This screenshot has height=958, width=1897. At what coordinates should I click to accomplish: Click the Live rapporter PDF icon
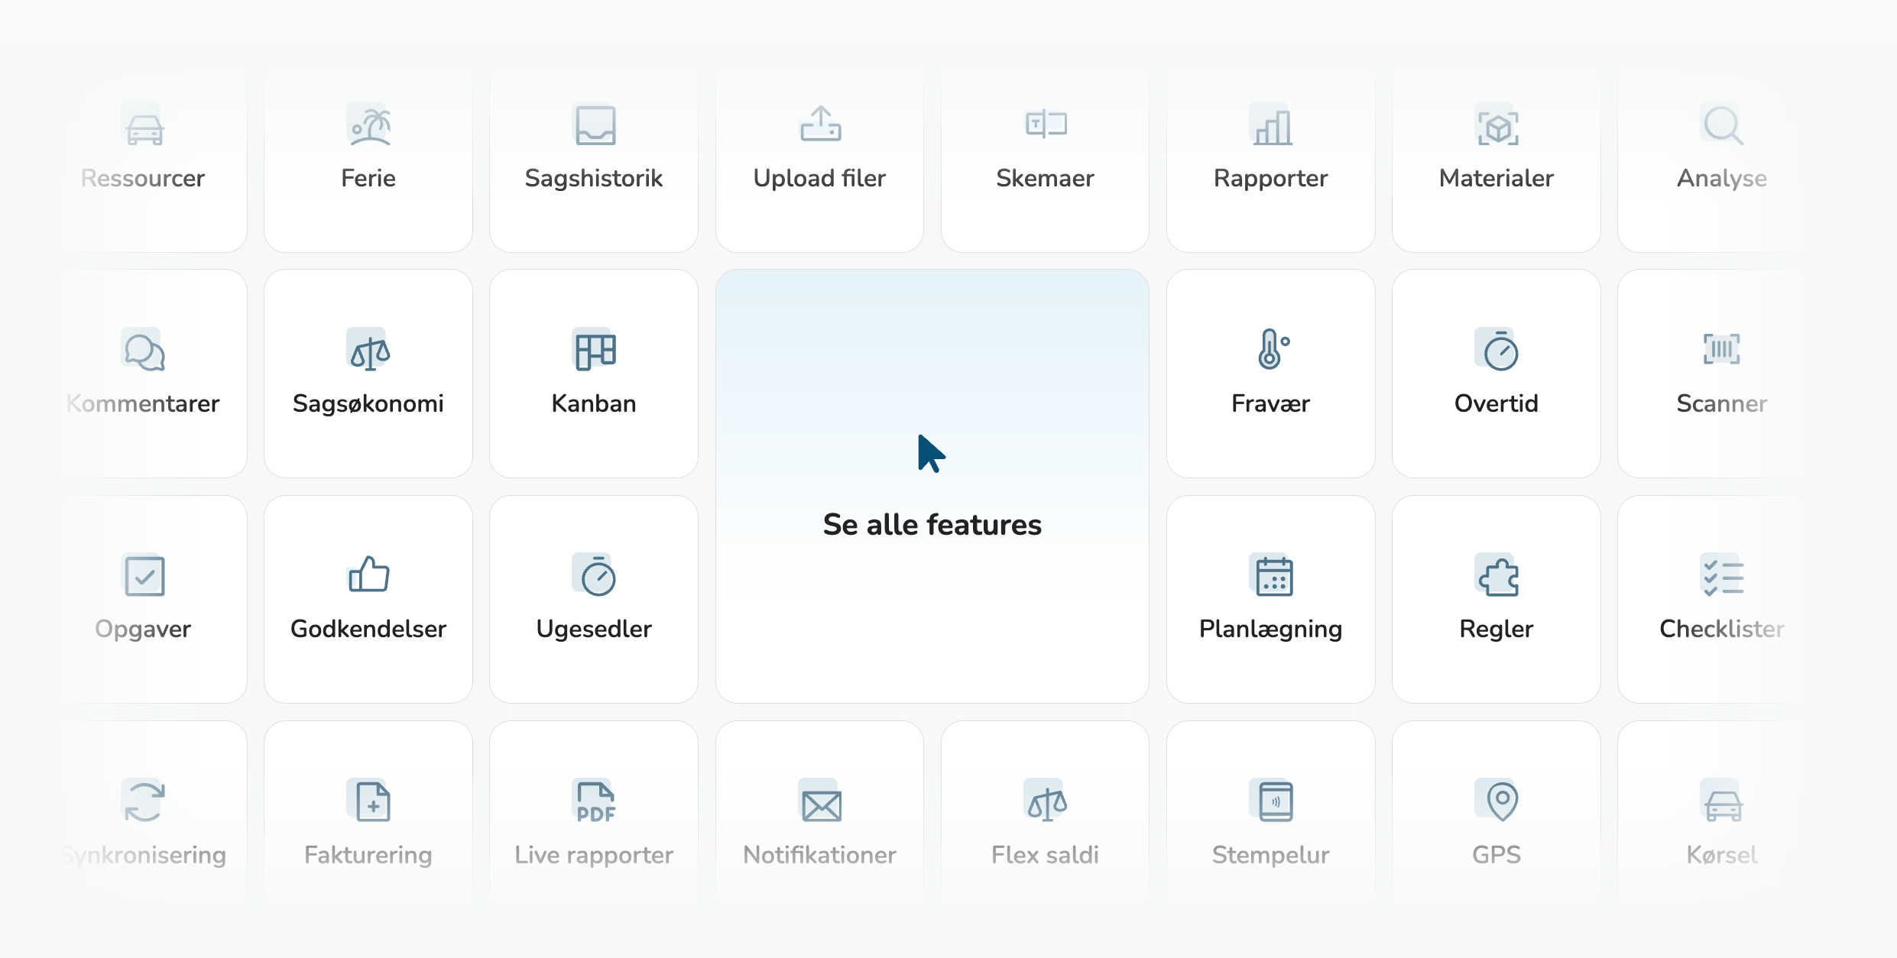(595, 801)
